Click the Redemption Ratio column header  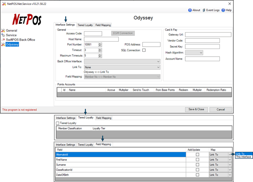[x=216, y=90]
